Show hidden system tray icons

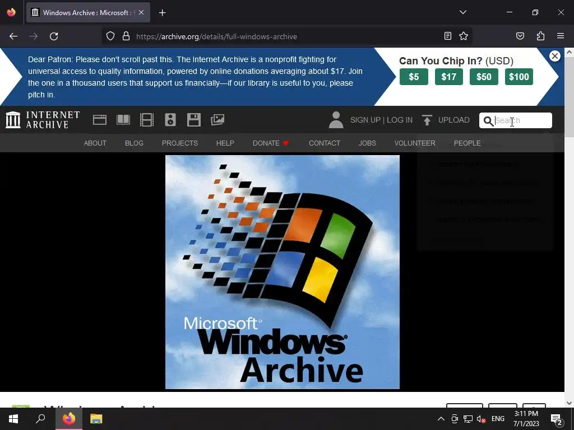point(441,419)
